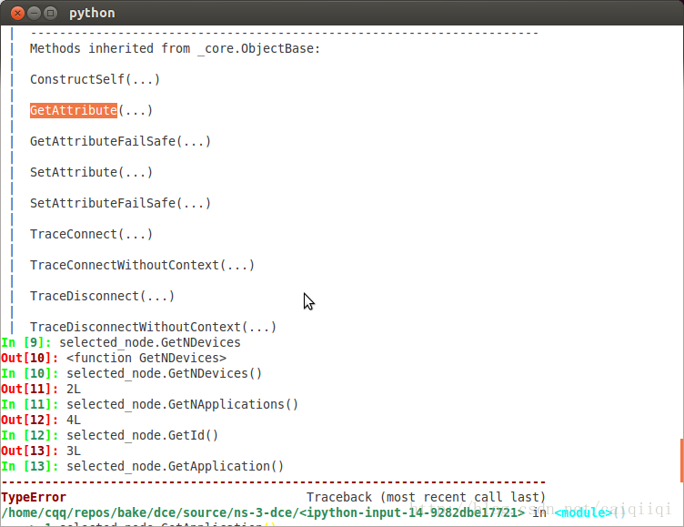The image size is (684, 527).
Task: Close the python terminal window
Action: [17, 13]
